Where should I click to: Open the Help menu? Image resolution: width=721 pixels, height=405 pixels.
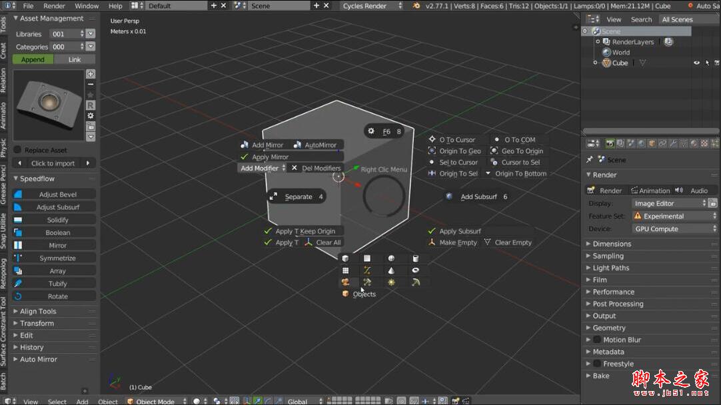(x=115, y=6)
